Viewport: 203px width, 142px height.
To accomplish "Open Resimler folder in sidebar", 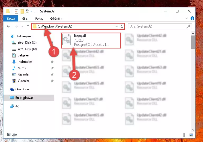I will click(x=23, y=74).
